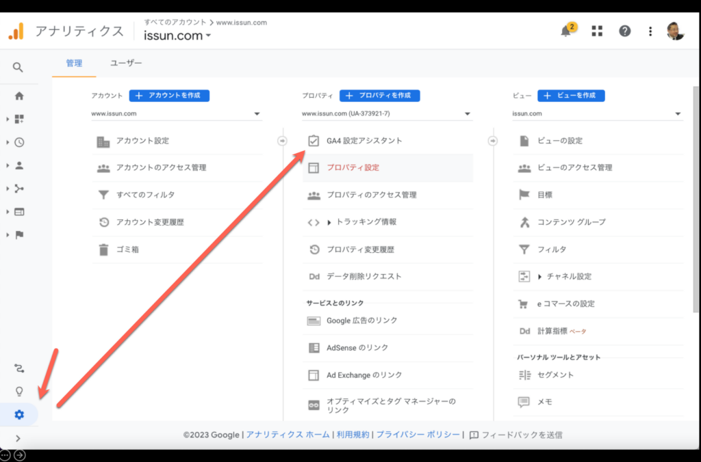This screenshot has width=701, height=462.
Task: Click プロパティを作成 button
Action: click(x=379, y=96)
